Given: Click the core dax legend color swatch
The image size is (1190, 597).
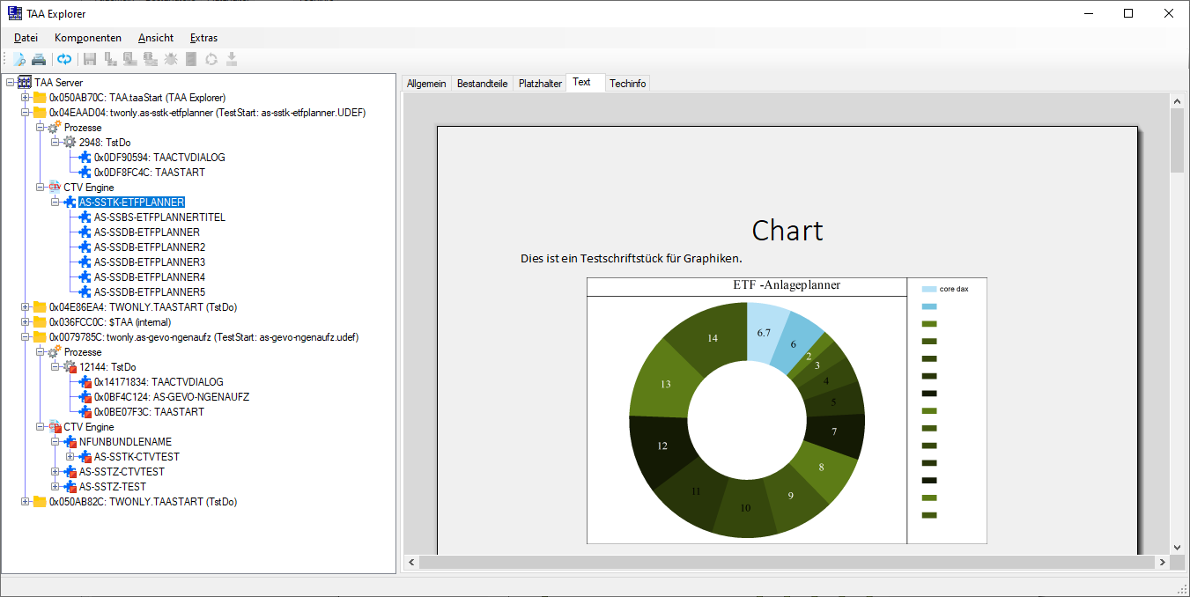Looking at the screenshot, I should point(929,289).
